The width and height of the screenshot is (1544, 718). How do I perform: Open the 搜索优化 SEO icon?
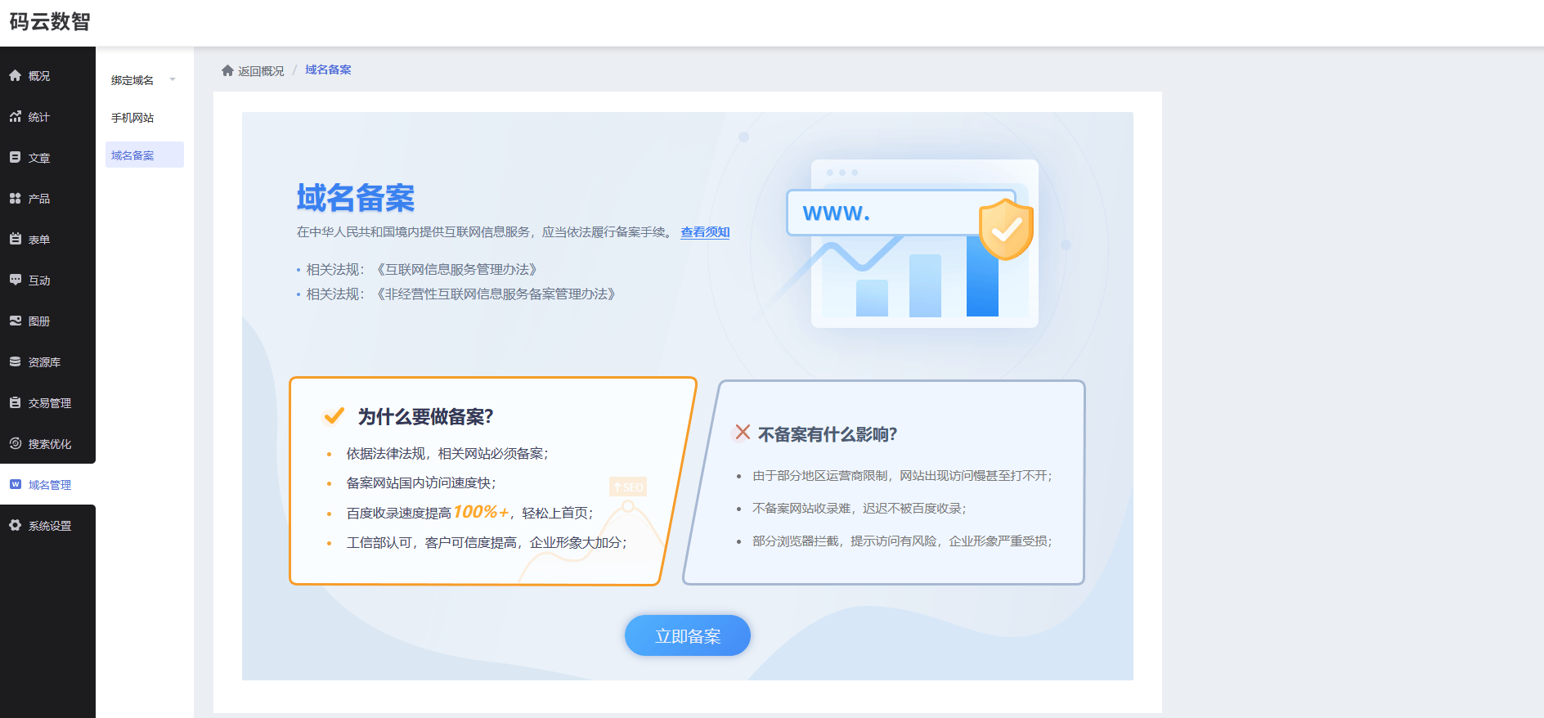[15, 443]
